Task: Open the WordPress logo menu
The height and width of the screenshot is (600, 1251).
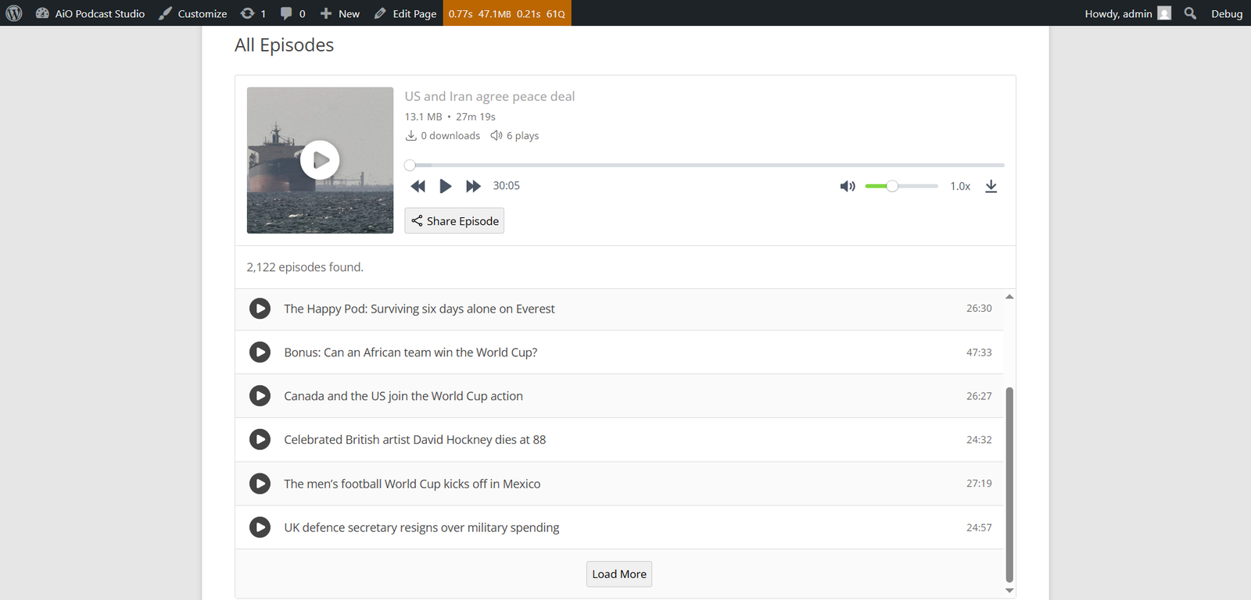Action: 14,13
